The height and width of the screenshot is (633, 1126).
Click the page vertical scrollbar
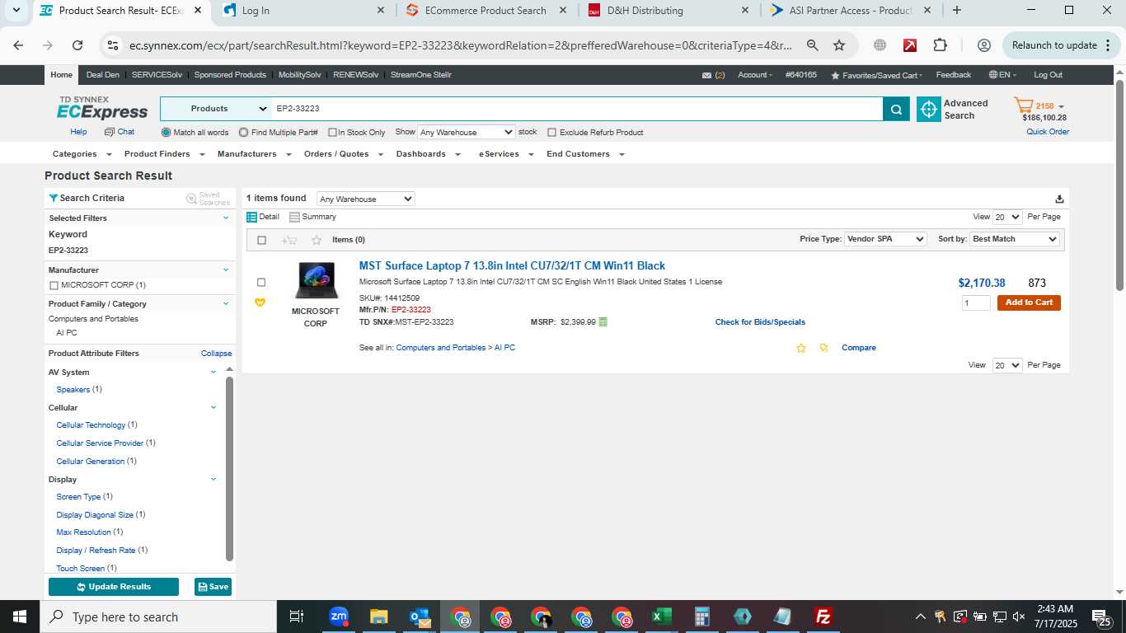point(1119,185)
